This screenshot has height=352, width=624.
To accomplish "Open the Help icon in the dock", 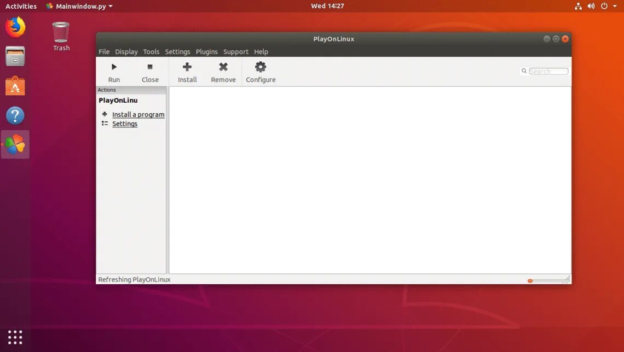I will (x=15, y=116).
